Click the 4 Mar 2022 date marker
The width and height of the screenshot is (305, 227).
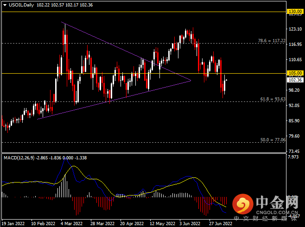pos(71,223)
